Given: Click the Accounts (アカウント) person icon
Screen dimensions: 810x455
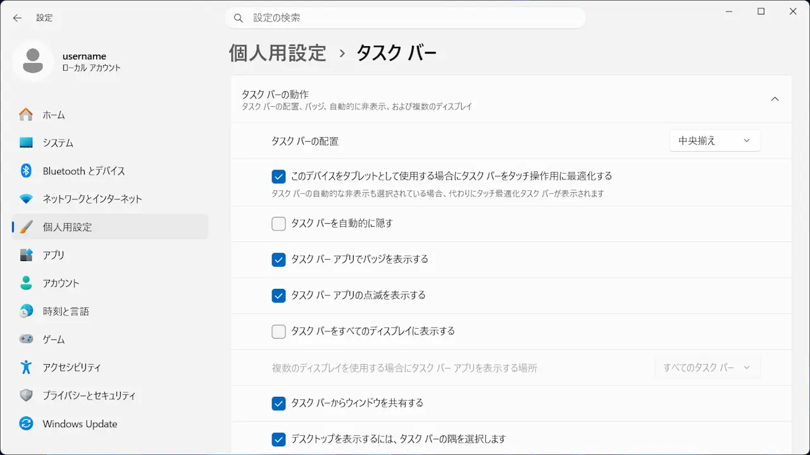Looking at the screenshot, I should click(x=26, y=283).
